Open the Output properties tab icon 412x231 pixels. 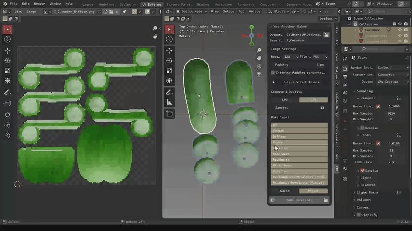pos(345,77)
